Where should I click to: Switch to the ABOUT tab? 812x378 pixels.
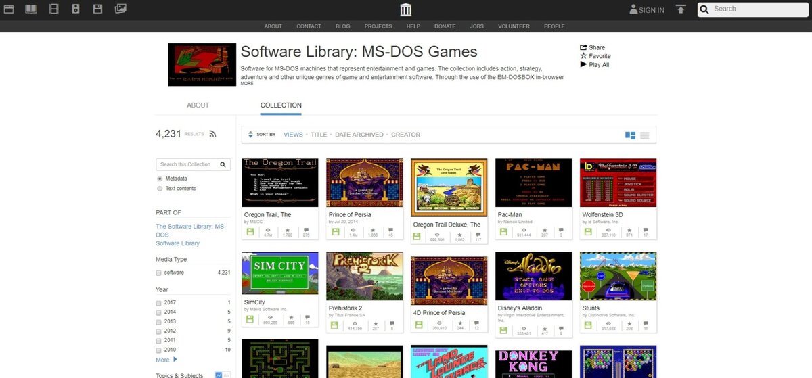click(x=198, y=105)
